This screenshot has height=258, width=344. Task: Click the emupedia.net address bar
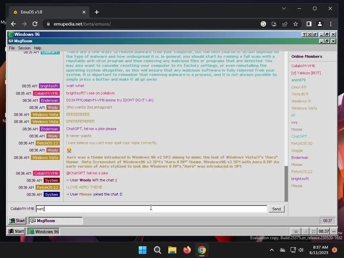152,24
